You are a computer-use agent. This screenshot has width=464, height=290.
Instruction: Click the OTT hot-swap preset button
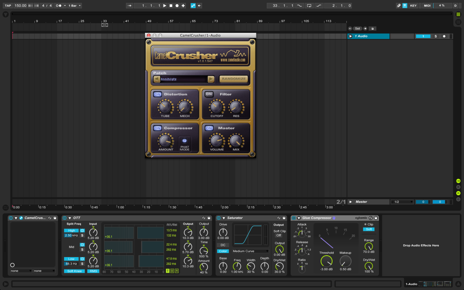(204, 218)
